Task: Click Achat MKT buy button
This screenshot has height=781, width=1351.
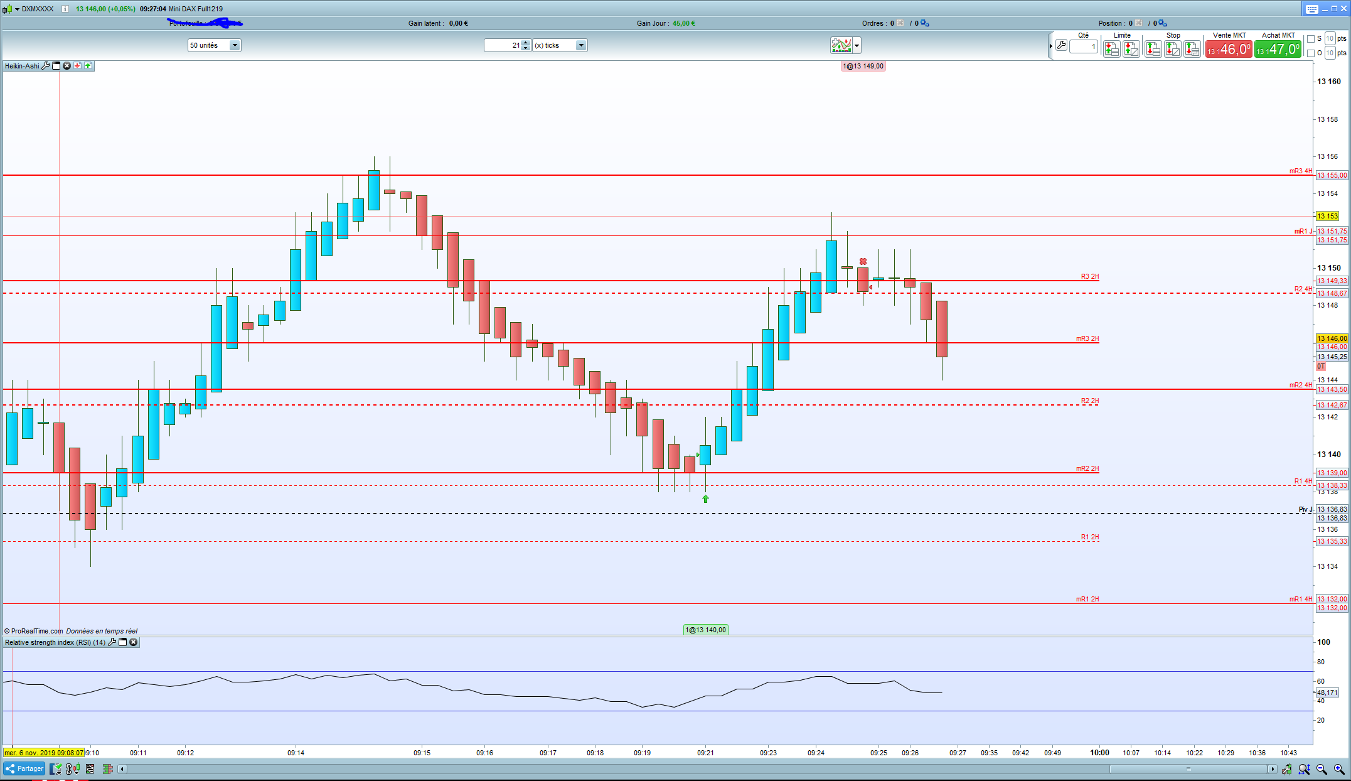Action: (1278, 48)
